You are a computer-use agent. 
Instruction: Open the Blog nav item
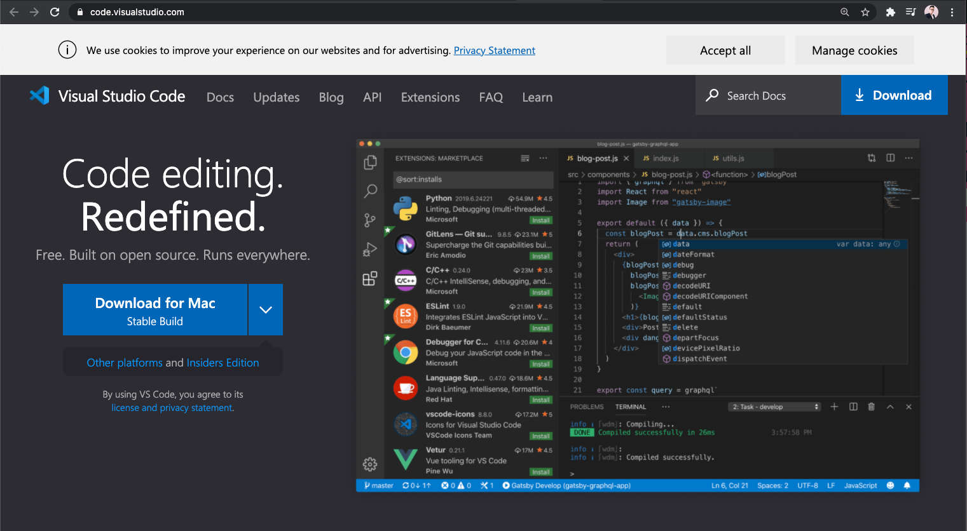pyautogui.click(x=331, y=97)
